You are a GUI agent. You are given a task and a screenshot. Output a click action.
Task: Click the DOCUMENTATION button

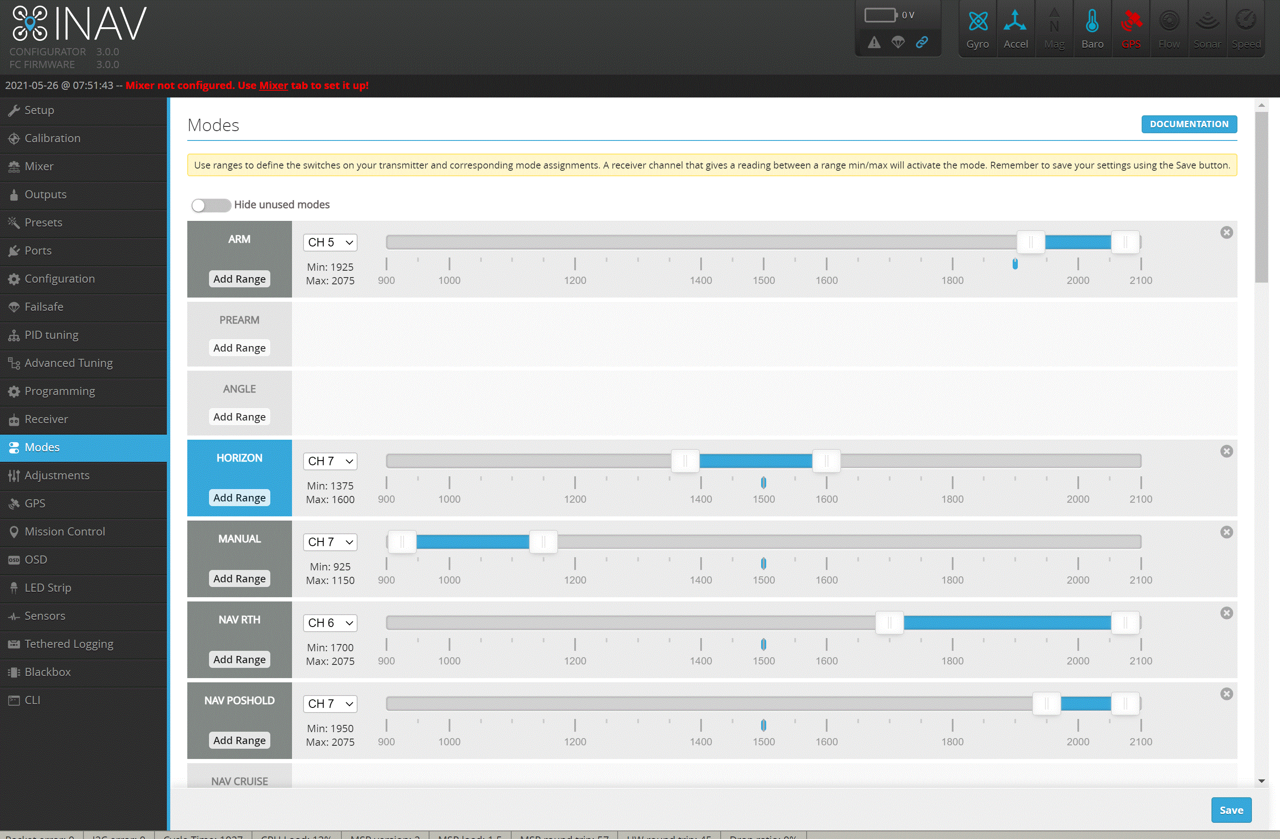[x=1189, y=124]
